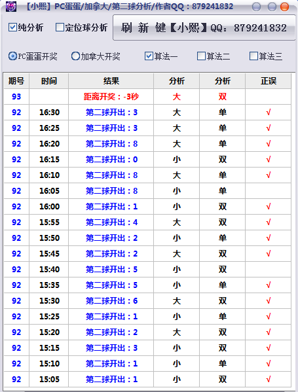Select the 16:10 time cell

(x=49, y=175)
